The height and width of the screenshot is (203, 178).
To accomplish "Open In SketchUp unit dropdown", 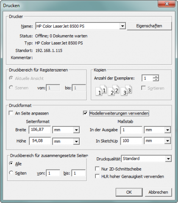I will coord(167,141).
